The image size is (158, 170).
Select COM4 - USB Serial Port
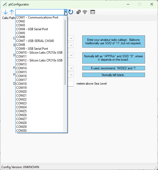point(32,29)
